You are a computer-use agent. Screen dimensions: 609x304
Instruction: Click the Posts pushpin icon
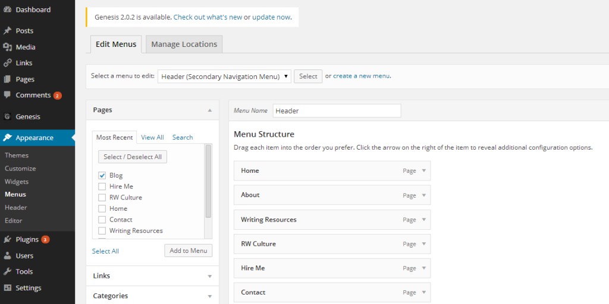click(7, 31)
